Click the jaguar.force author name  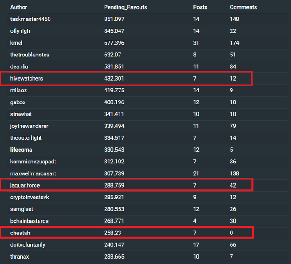point(25,185)
